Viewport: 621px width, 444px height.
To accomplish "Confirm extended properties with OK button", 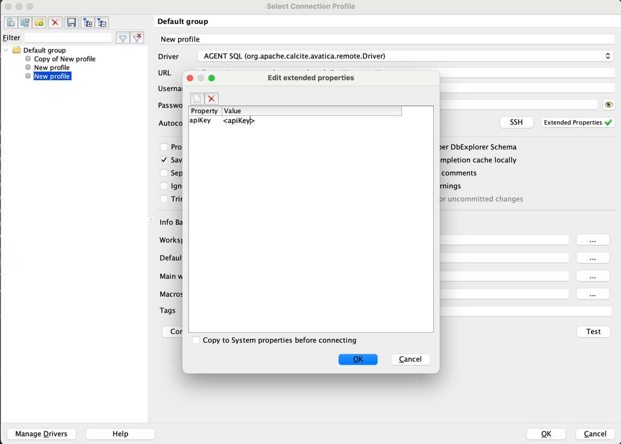I will pyautogui.click(x=358, y=359).
